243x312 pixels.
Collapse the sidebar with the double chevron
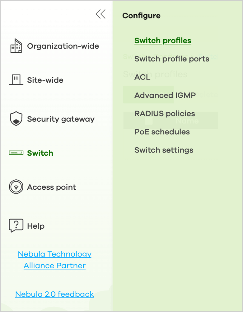click(100, 14)
